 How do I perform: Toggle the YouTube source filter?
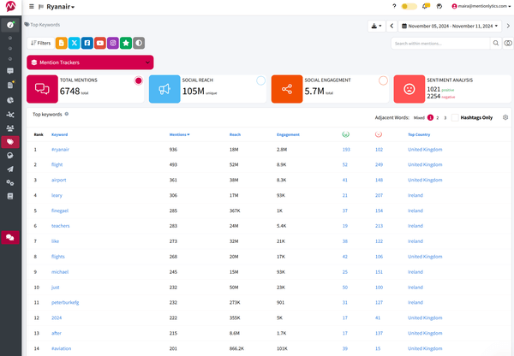click(100, 43)
